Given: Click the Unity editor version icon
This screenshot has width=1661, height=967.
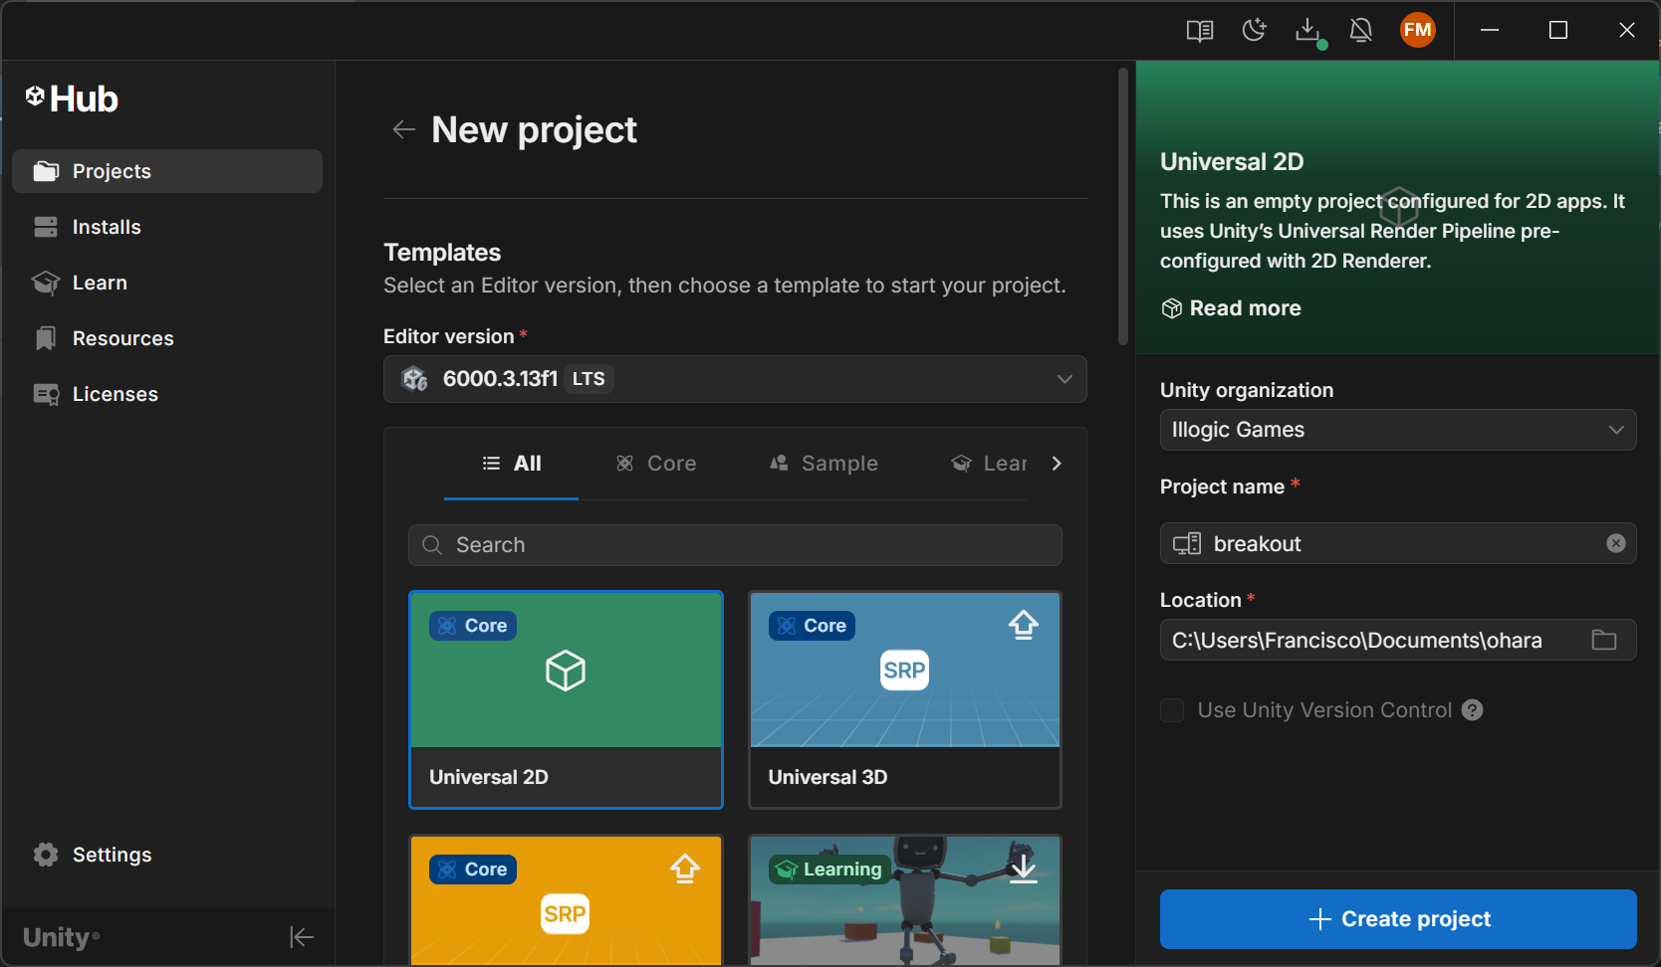Looking at the screenshot, I should coord(414,379).
